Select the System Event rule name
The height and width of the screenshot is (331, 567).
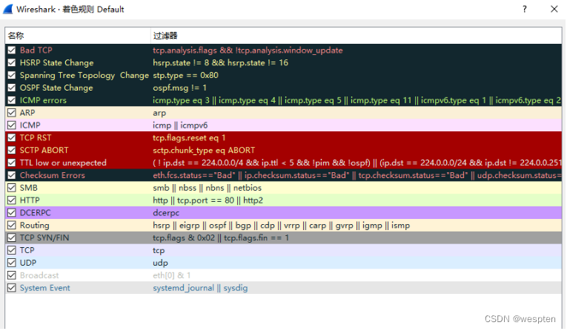(44, 287)
